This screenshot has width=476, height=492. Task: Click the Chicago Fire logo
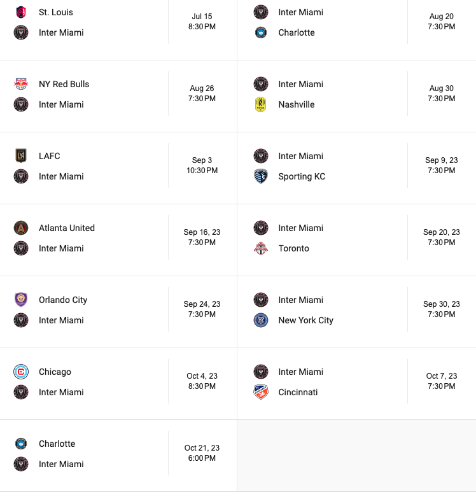click(x=21, y=372)
